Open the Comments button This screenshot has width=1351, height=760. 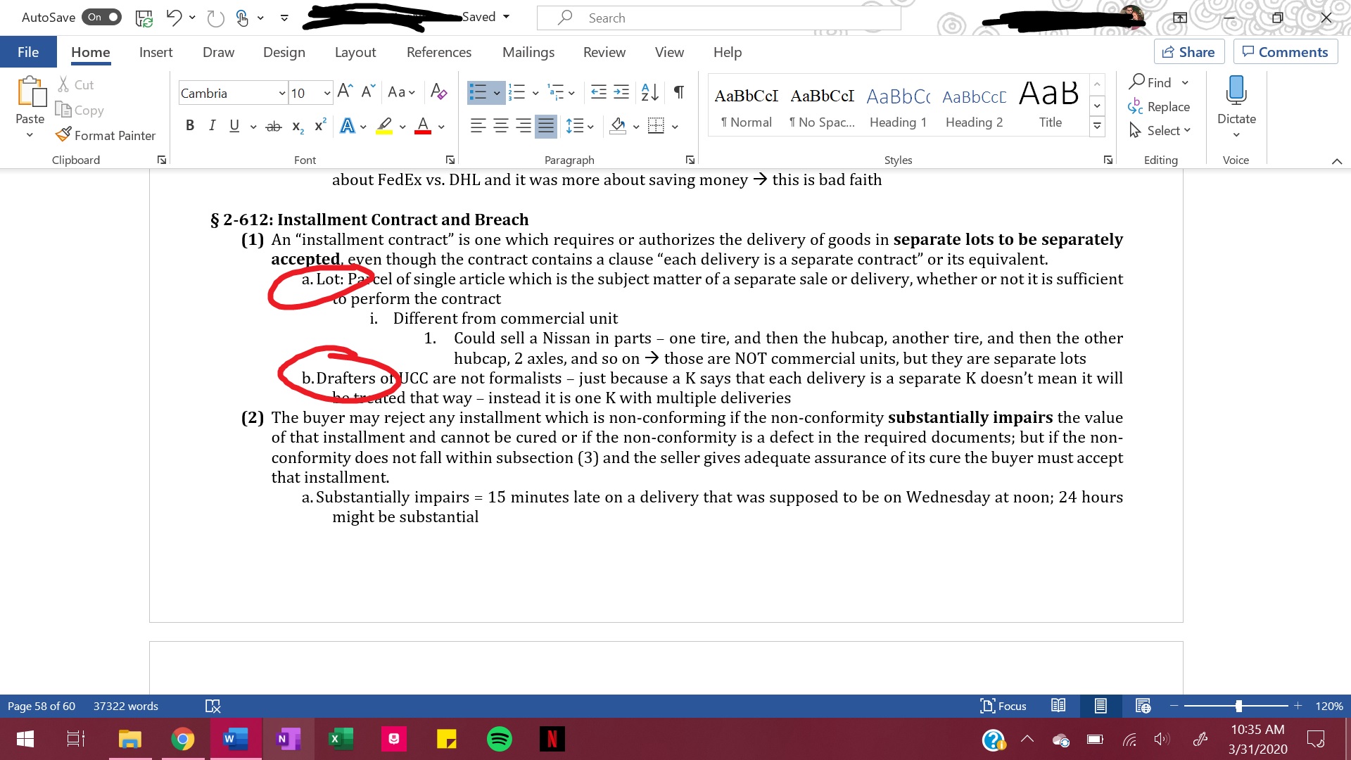(1285, 52)
